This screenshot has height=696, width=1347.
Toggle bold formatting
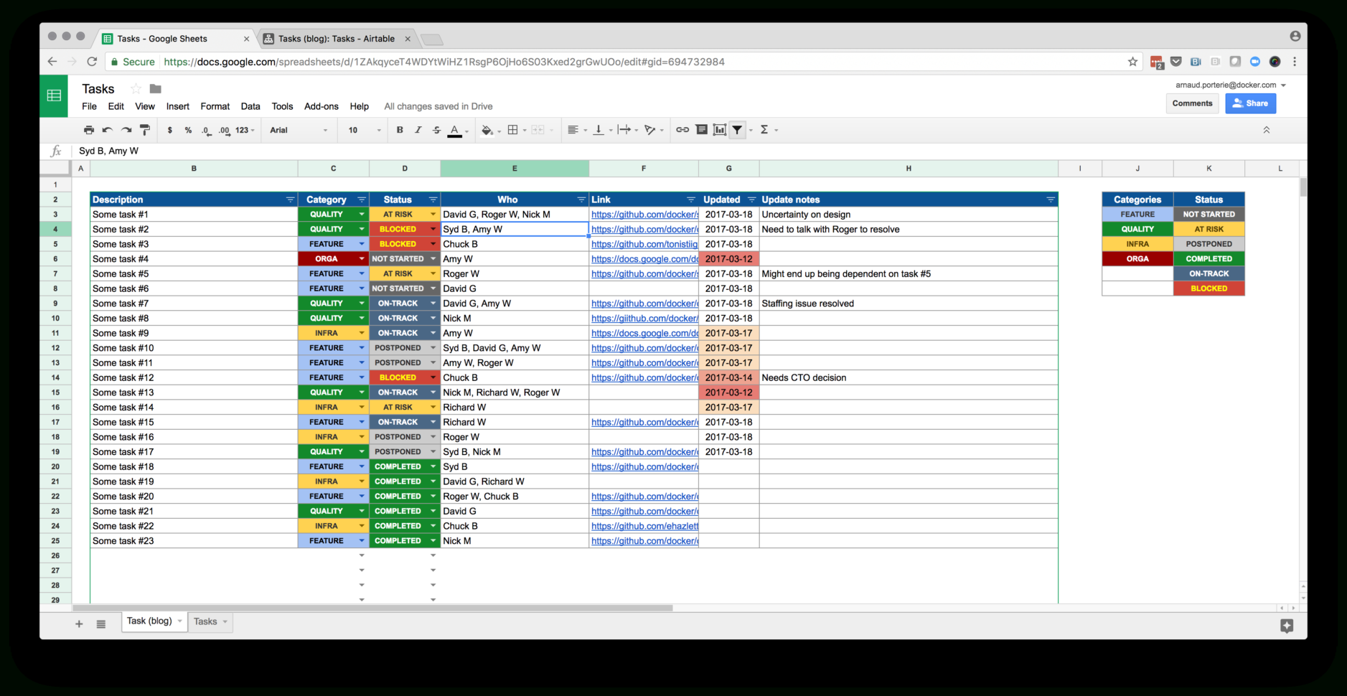[x=400, y=130]
